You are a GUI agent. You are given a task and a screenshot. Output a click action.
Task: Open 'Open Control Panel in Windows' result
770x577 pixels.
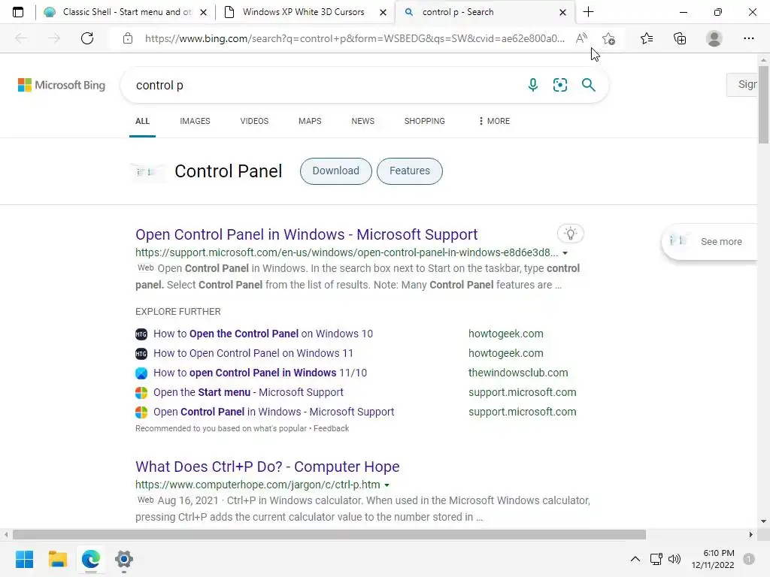tap(307, 234)
